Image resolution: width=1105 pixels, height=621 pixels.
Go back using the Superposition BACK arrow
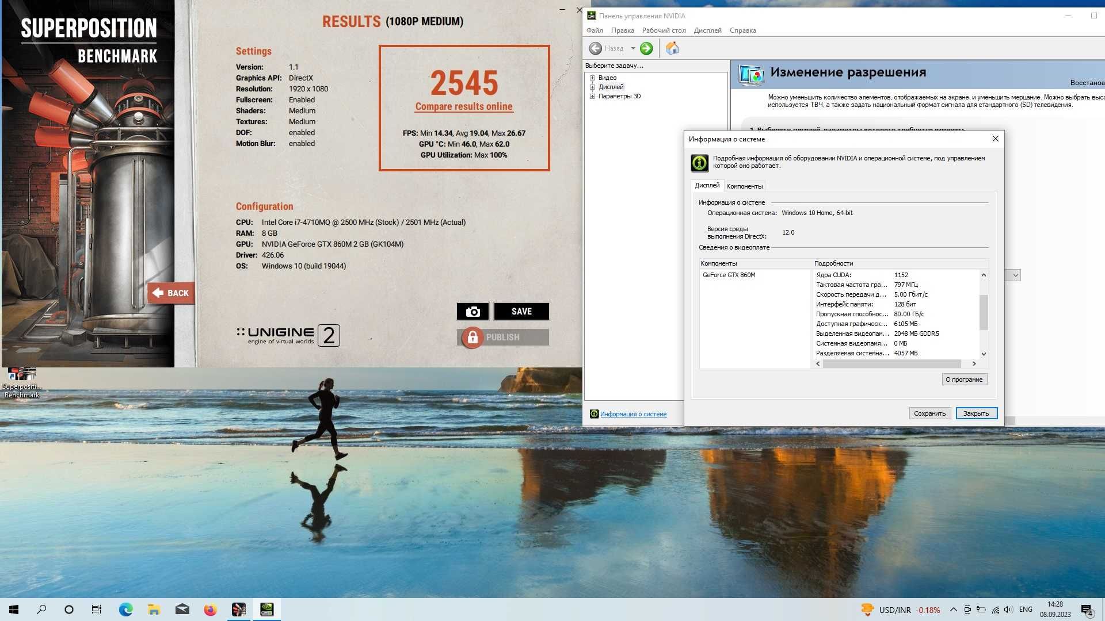click(171, 293)
